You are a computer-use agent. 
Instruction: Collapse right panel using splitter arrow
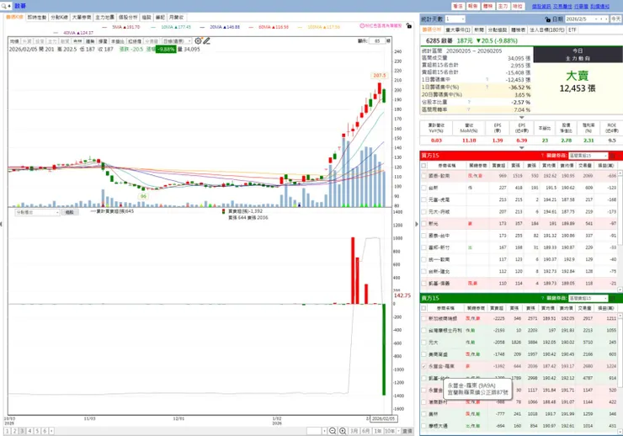(417, 224)
